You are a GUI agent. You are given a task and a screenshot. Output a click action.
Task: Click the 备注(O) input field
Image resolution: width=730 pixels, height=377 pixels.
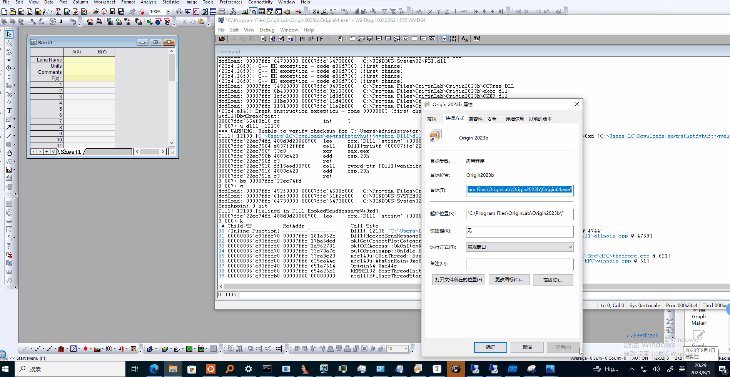[x=520, y=264]
